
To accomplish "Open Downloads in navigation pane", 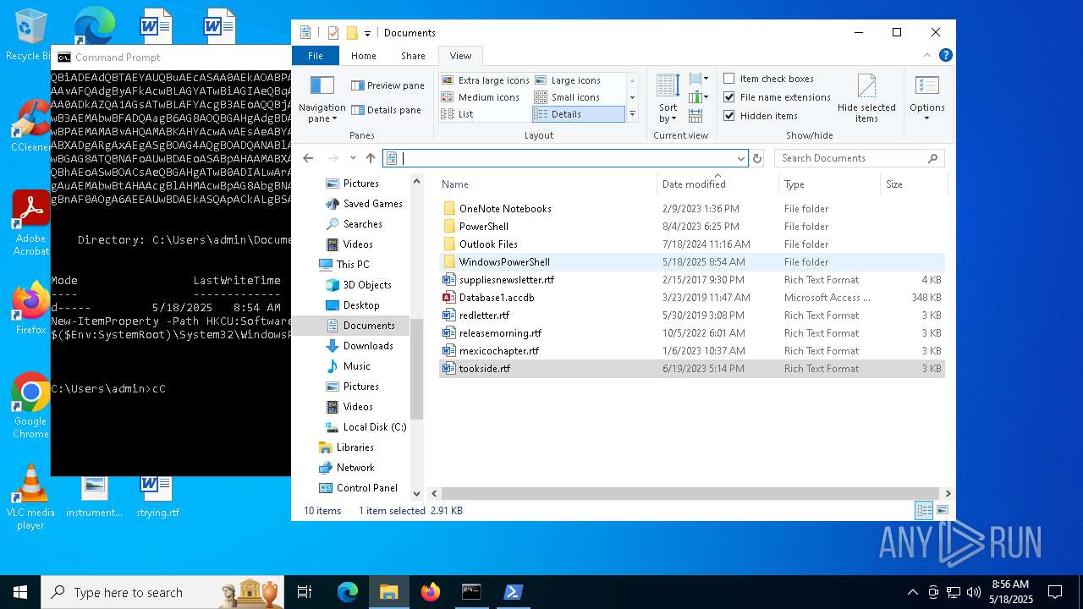I will click(367, 346).
